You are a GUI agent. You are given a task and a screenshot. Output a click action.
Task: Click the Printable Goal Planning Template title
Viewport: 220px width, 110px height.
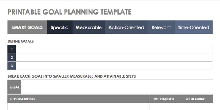(x=69, y=12)
